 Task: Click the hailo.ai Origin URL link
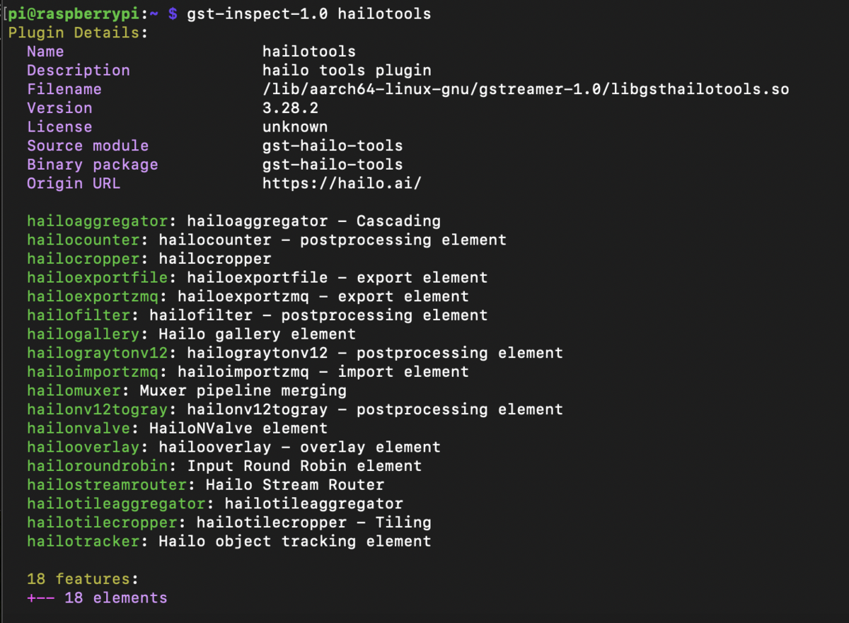point(342,183)
